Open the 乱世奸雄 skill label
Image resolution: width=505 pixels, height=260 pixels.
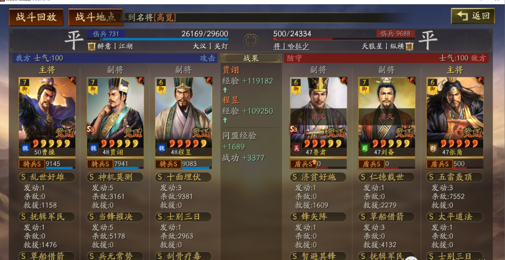click(47, 177)
